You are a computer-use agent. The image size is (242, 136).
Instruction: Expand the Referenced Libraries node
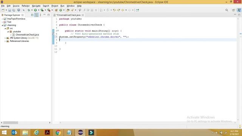(x=5, y=41)
